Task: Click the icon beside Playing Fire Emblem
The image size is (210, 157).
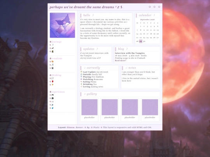Action: pos(81,77)
